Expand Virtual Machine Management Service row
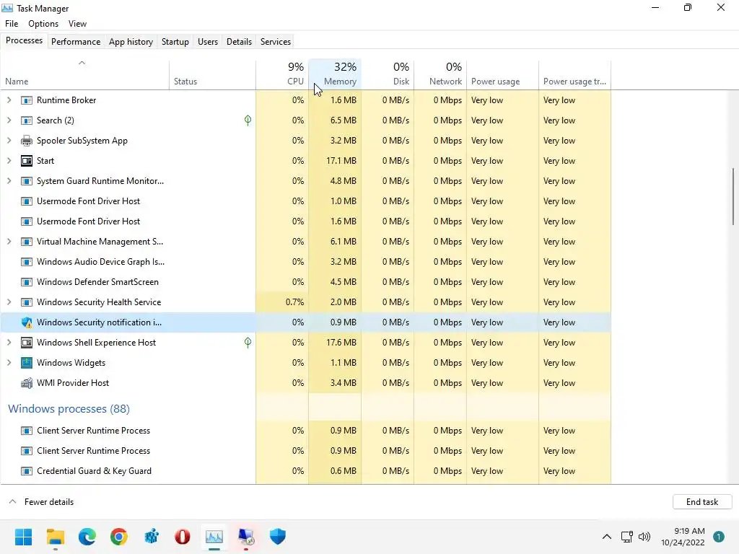 click(9, 242)
